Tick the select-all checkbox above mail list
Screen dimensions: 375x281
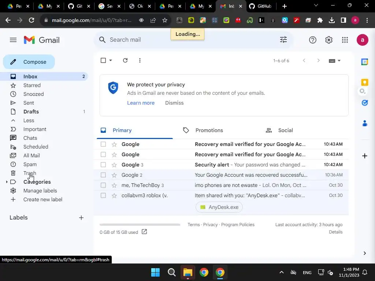(x=103, y=60)
